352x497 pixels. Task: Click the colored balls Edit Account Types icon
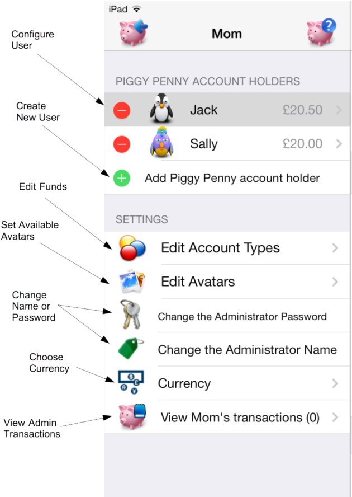133,247
